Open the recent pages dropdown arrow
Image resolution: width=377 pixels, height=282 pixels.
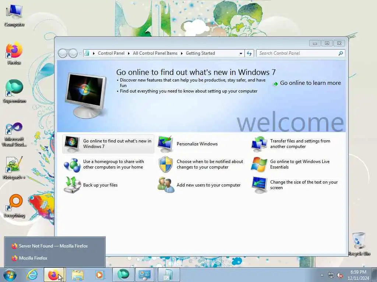80,53
